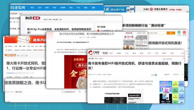
Task: Click the smaller-font A icon on Sina page
Action: pyautogui.click(x=80, y=92)
